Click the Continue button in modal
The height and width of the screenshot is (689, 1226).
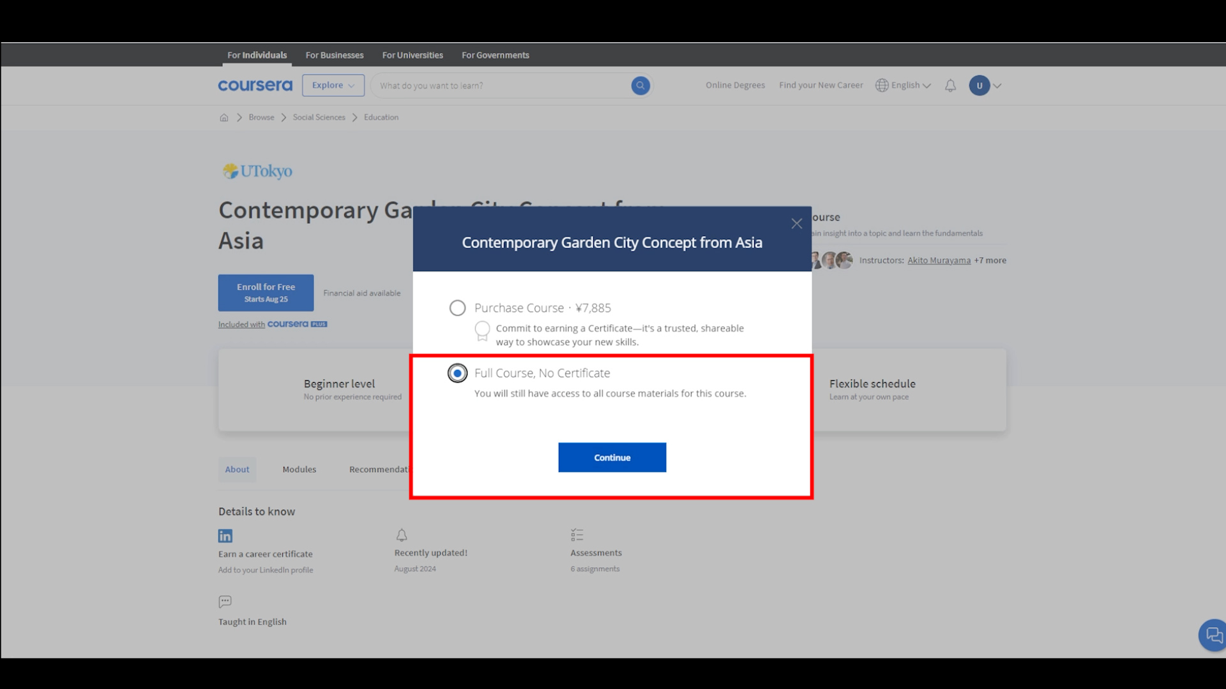pos(612,457)
